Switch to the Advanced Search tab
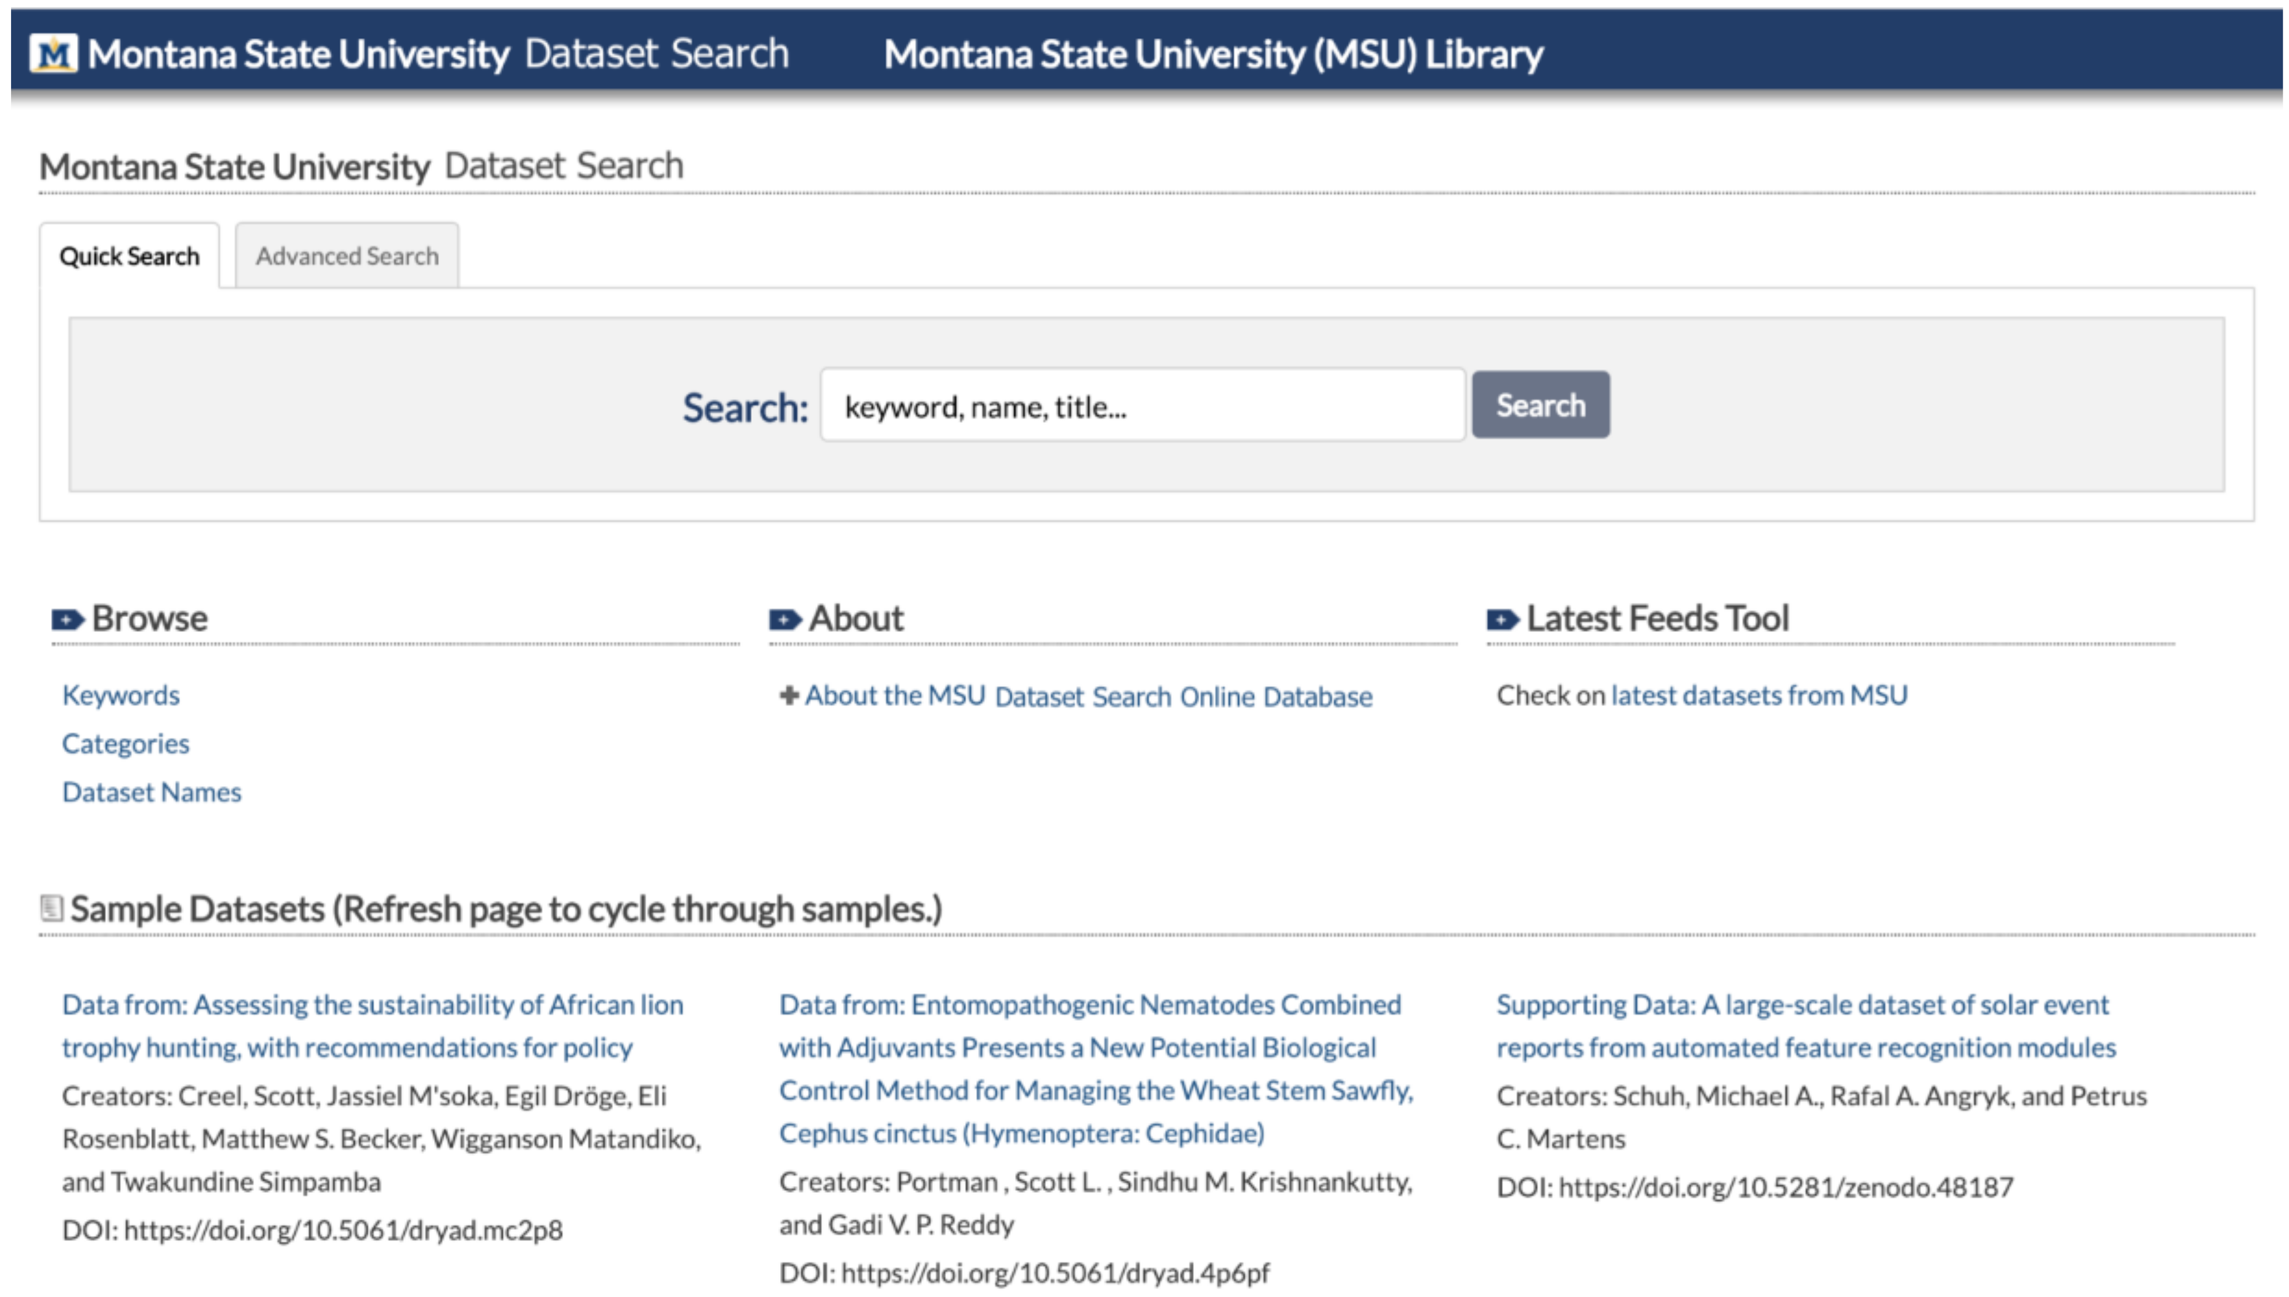Image resolution: width=2289 pixels, height=1297 pixels. click(x=347, y=256)
